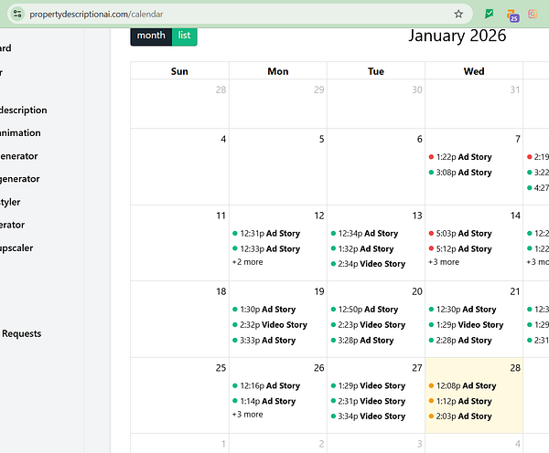
Task: Open 1:22p Ad Story event on the 7th
Action: pyautogui.click(x=460, y=157)
